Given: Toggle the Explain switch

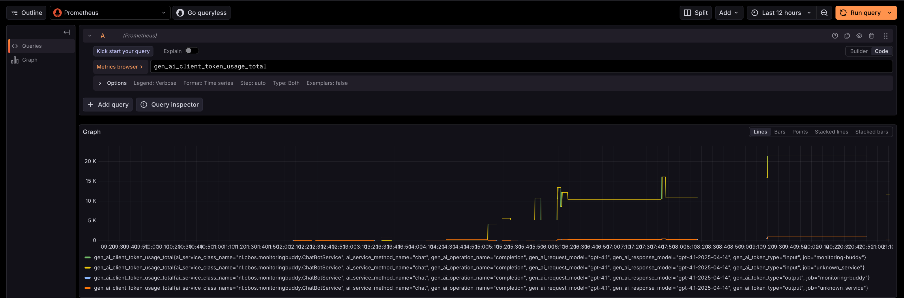Looking at the screenshot, I should coord(192,51).
